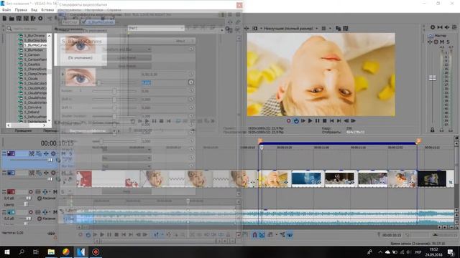460x258 pixels.
Task: Open Касание automation mode on audio track 4
Action: (49, 218)
